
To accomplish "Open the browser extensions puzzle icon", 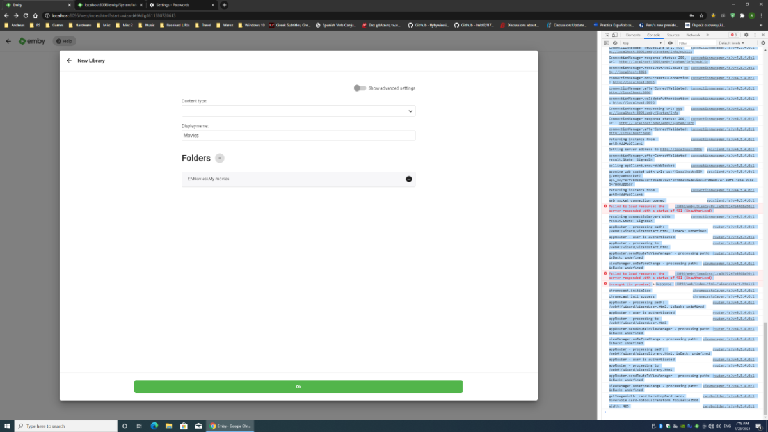I will coord(742,15).
